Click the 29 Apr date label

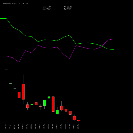[14, 127]
